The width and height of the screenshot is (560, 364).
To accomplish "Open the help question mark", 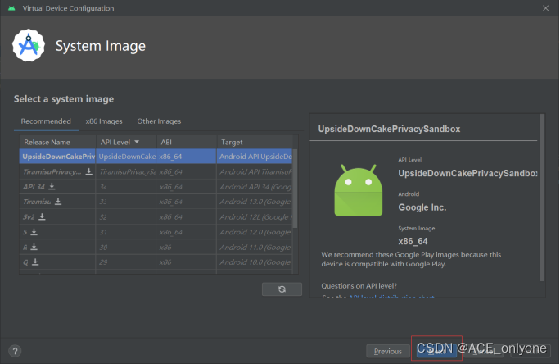I will 15,351.
